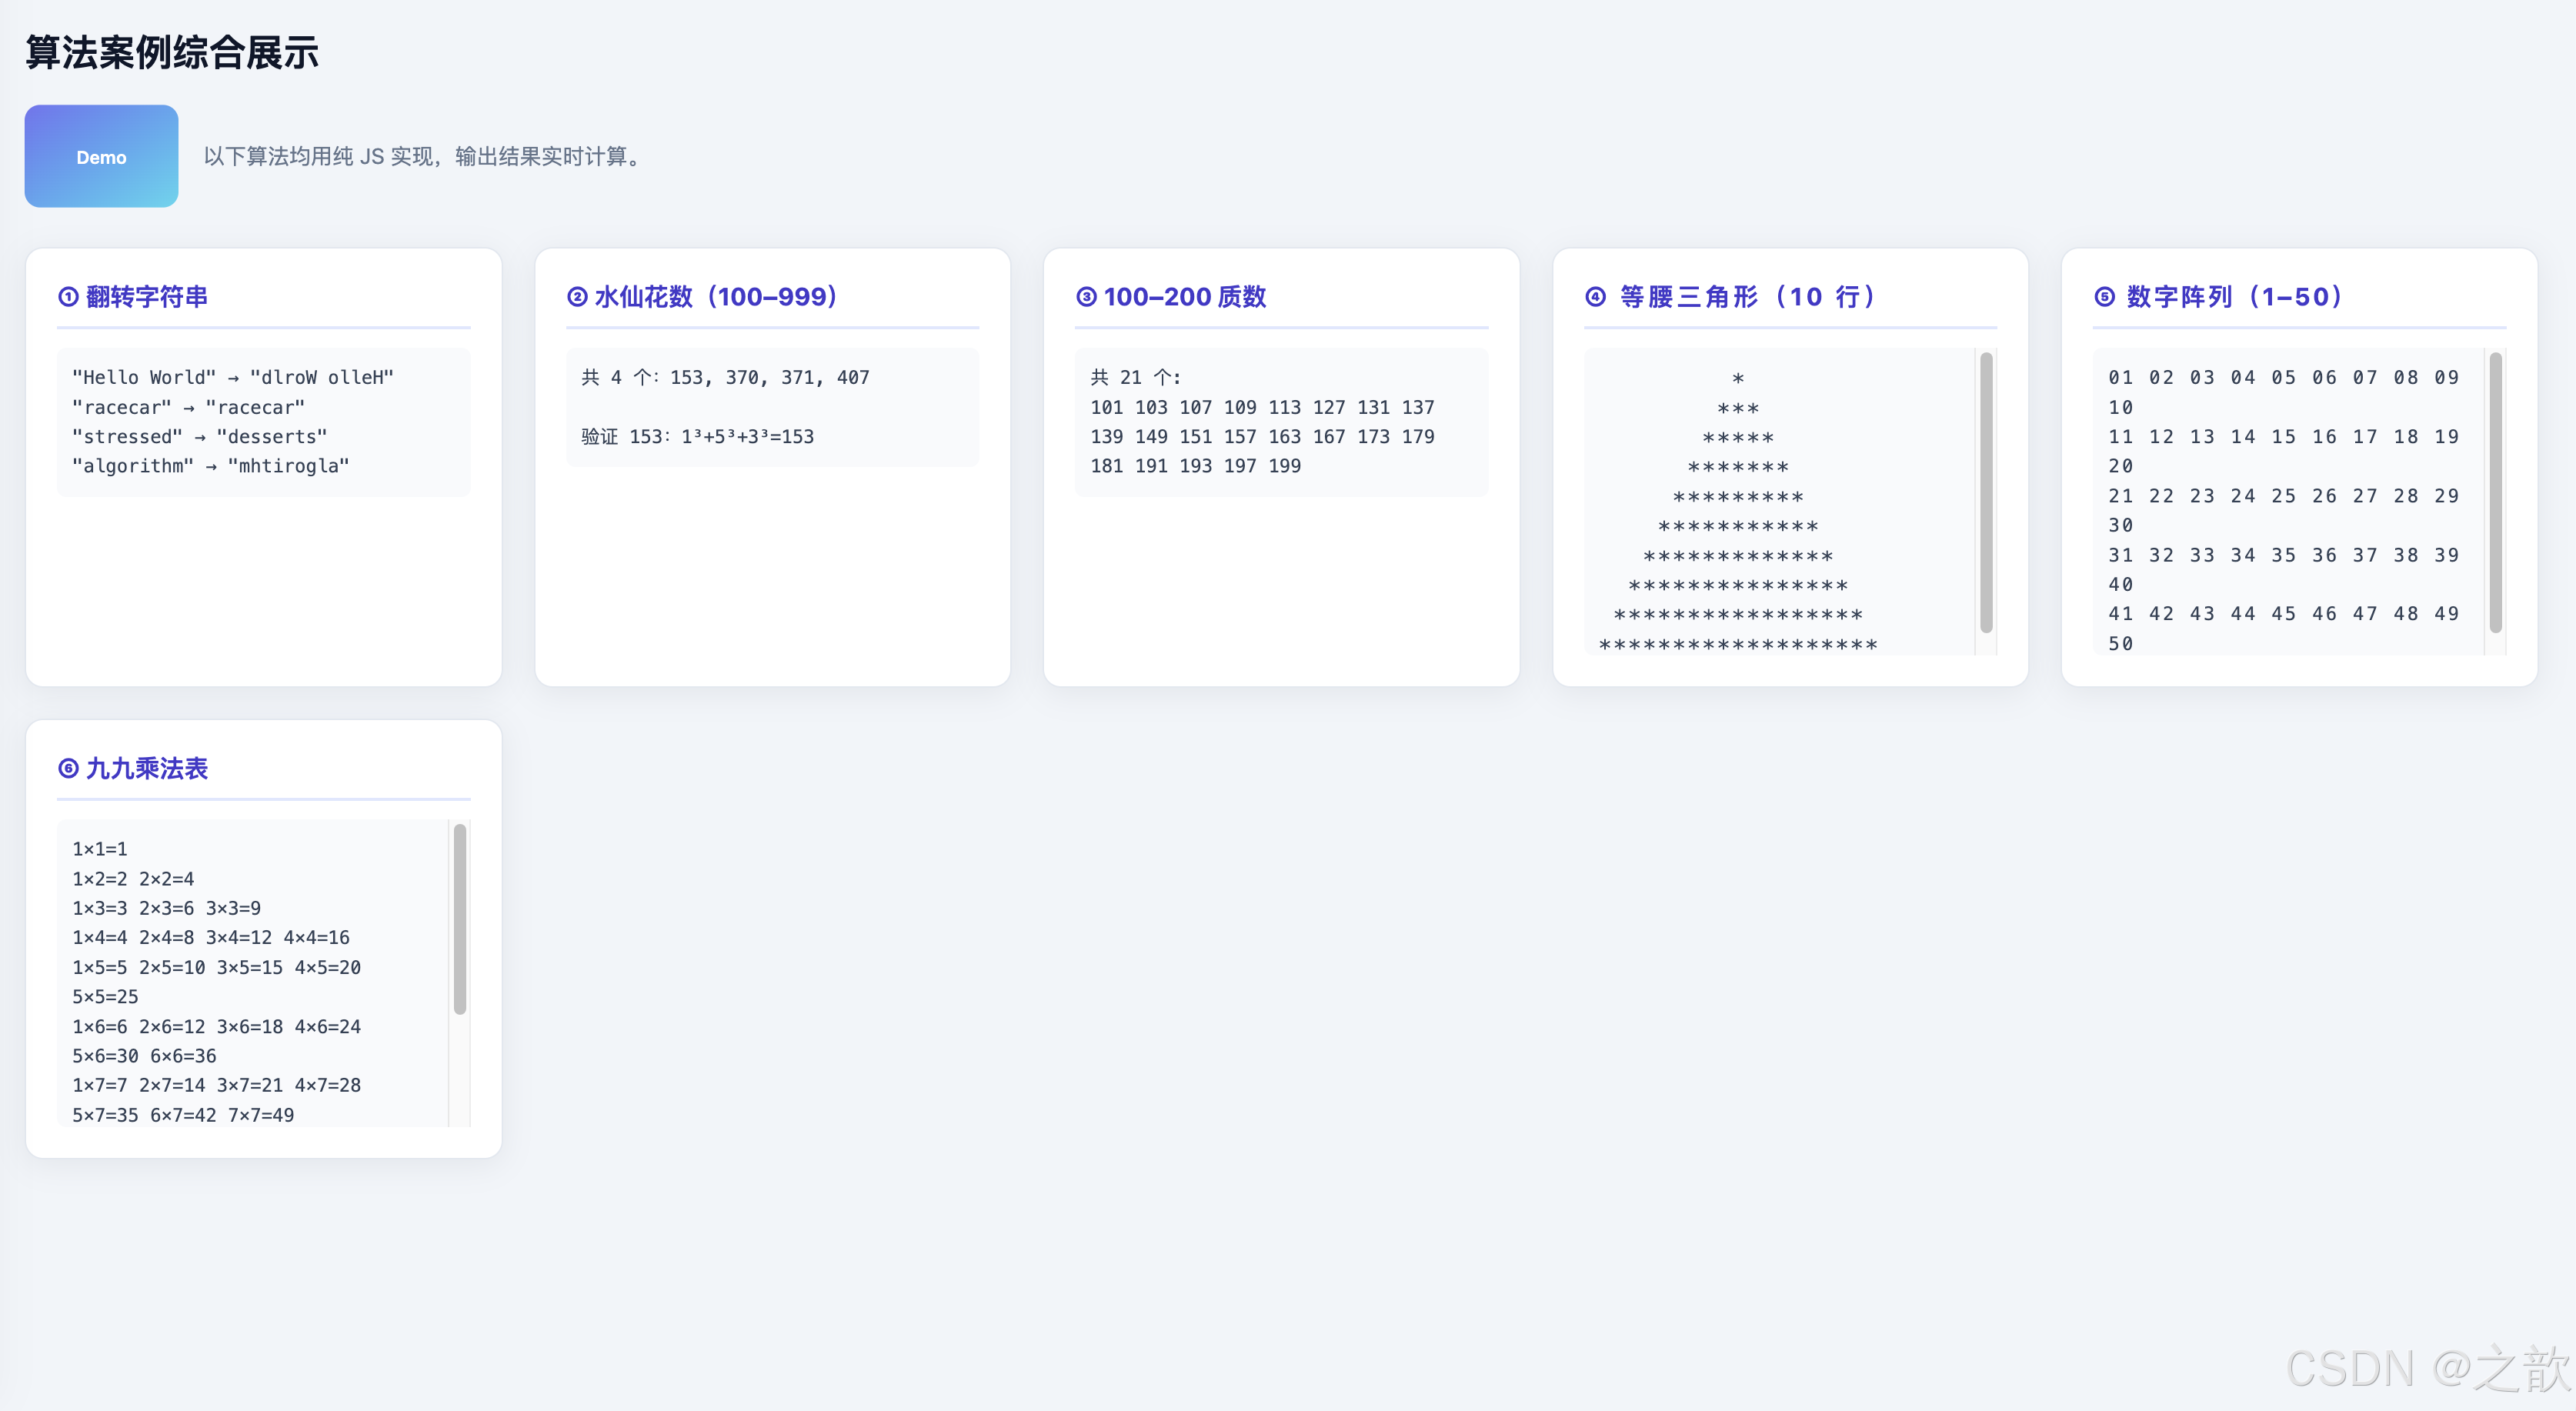Click the line 1×3=3 2×3=6 3×3=9

(x=167, y=907)
